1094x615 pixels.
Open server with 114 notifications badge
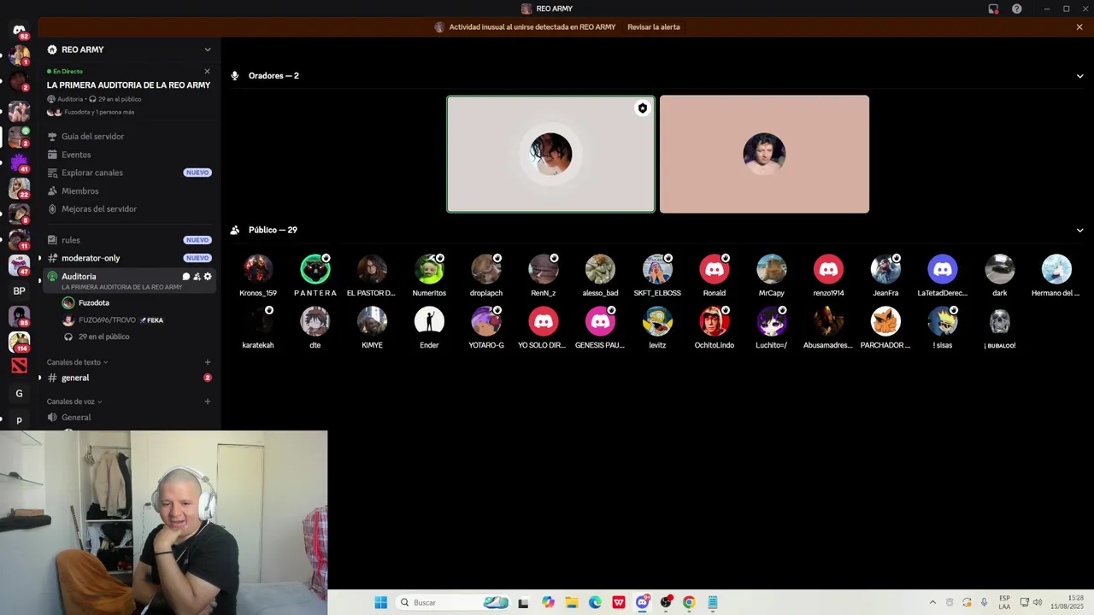tap(19, 343)
